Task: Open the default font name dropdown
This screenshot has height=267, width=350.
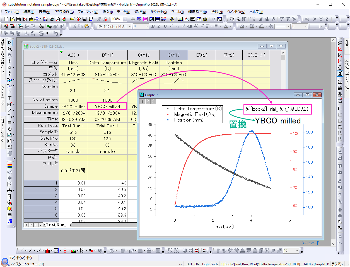Action: coord(130,26)
